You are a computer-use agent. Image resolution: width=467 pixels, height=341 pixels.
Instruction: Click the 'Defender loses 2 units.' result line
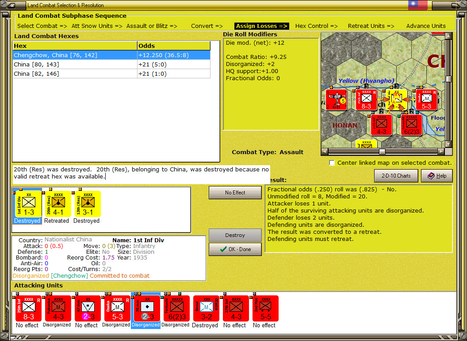(301, 218)
